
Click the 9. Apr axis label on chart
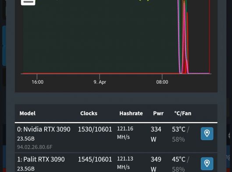[x=100, y=82]
